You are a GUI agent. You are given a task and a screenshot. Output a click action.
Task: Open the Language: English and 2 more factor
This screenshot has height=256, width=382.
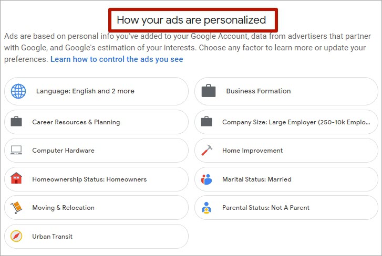tap(96, 91)
